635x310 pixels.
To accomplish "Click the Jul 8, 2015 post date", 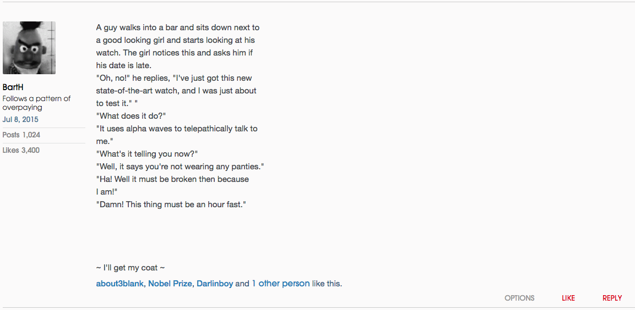I will pyautogui.click(x=20, y=119).
